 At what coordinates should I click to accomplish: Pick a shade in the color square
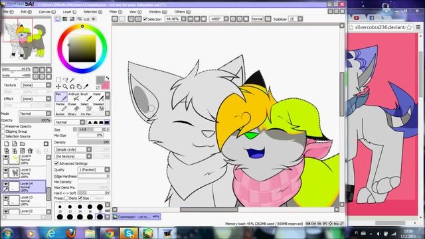pos(82,48)
